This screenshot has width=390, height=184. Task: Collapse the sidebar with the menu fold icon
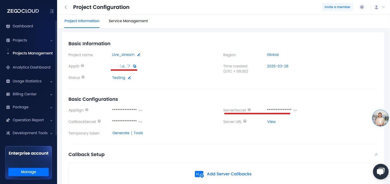[x=52, y=11]
